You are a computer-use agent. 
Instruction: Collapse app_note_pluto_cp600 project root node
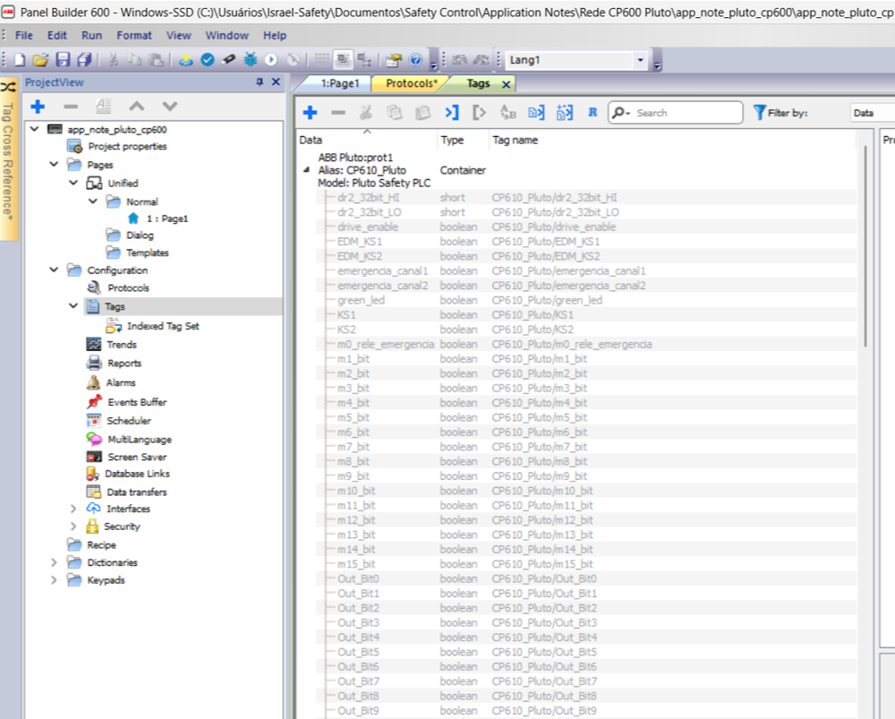click(35, 129)
